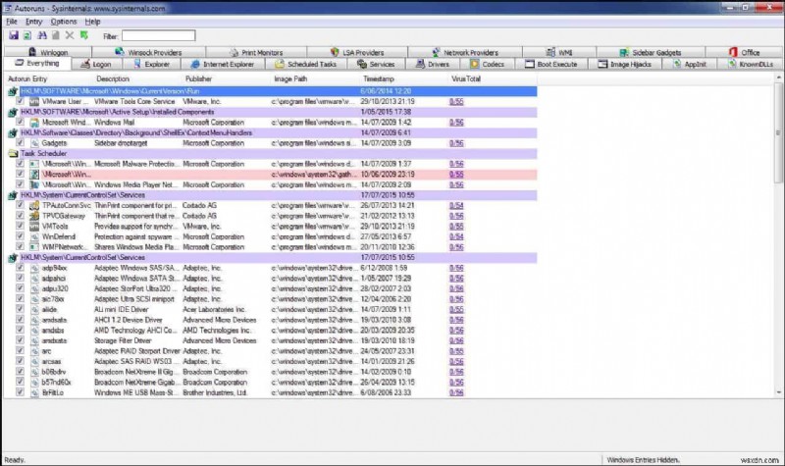Image resolution: width=785 pixels, height=466 pixels.
Task: Switch to the Drivers tab
Action: click(433, 64)
